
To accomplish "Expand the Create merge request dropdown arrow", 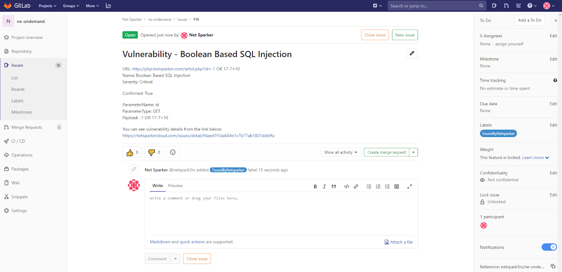I will click(x=413, y=152).
